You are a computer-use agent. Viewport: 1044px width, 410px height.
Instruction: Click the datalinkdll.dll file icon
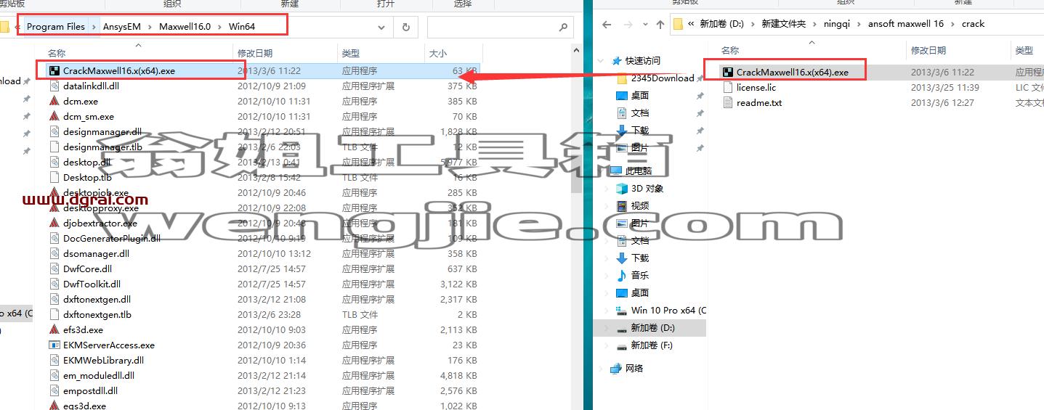[x=54, y=86]
